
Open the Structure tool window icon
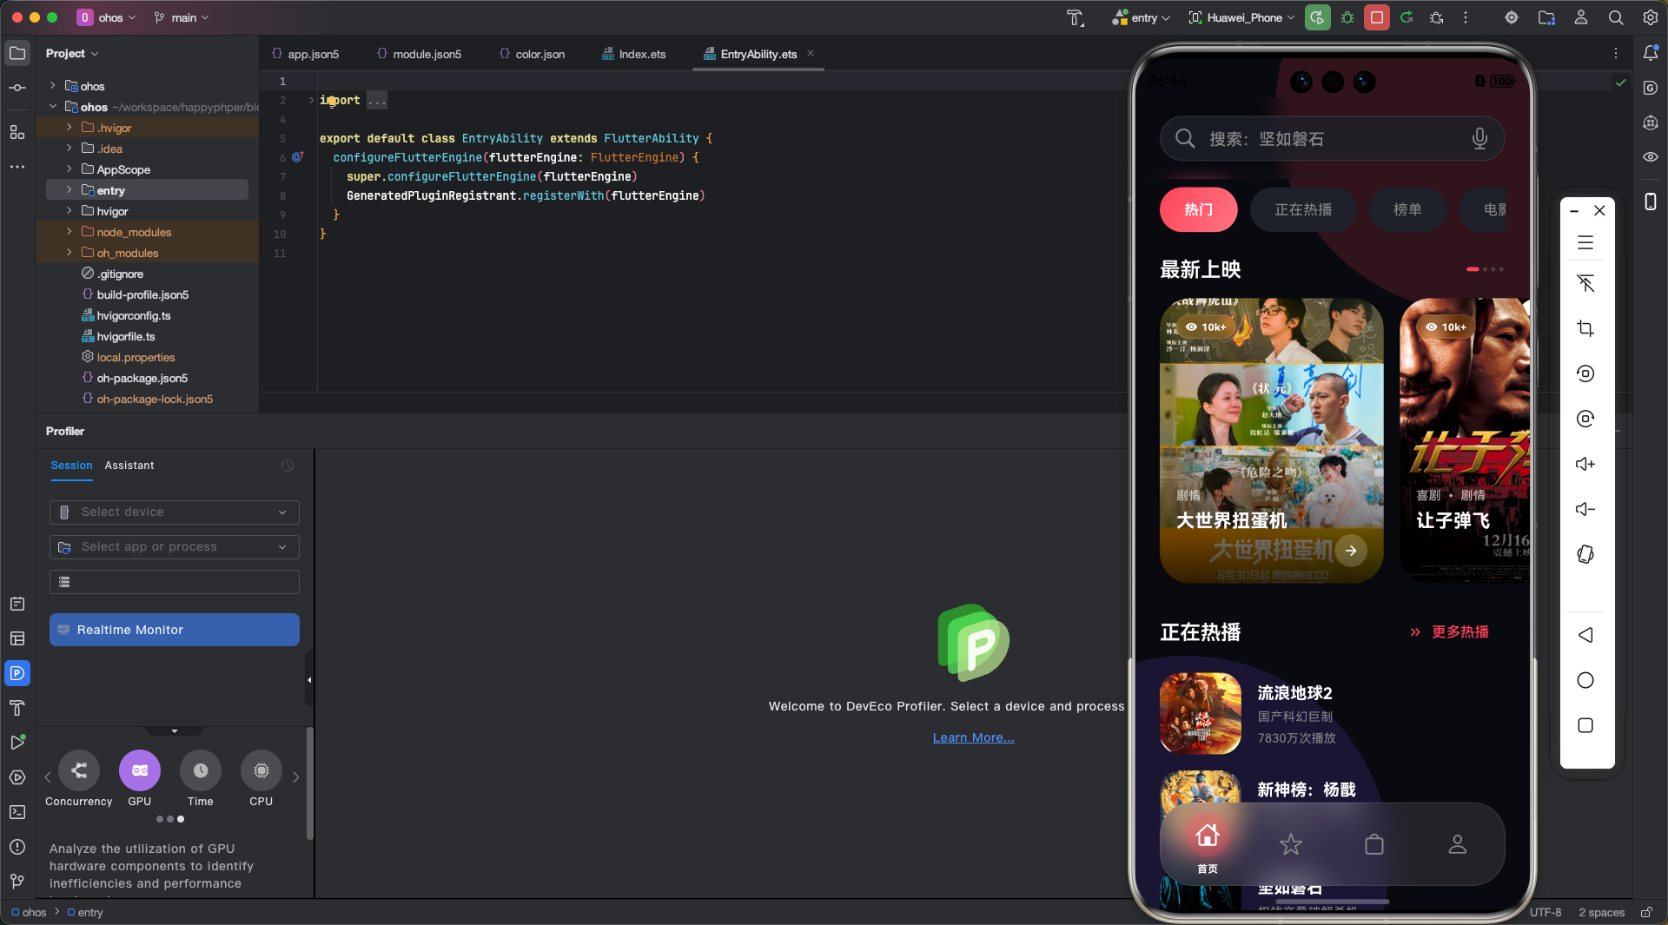(x=17, y=132)
